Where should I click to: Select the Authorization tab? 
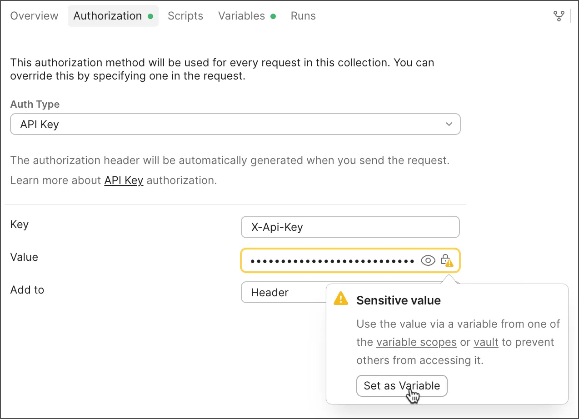pyautogui.click(x=113, y=16)
